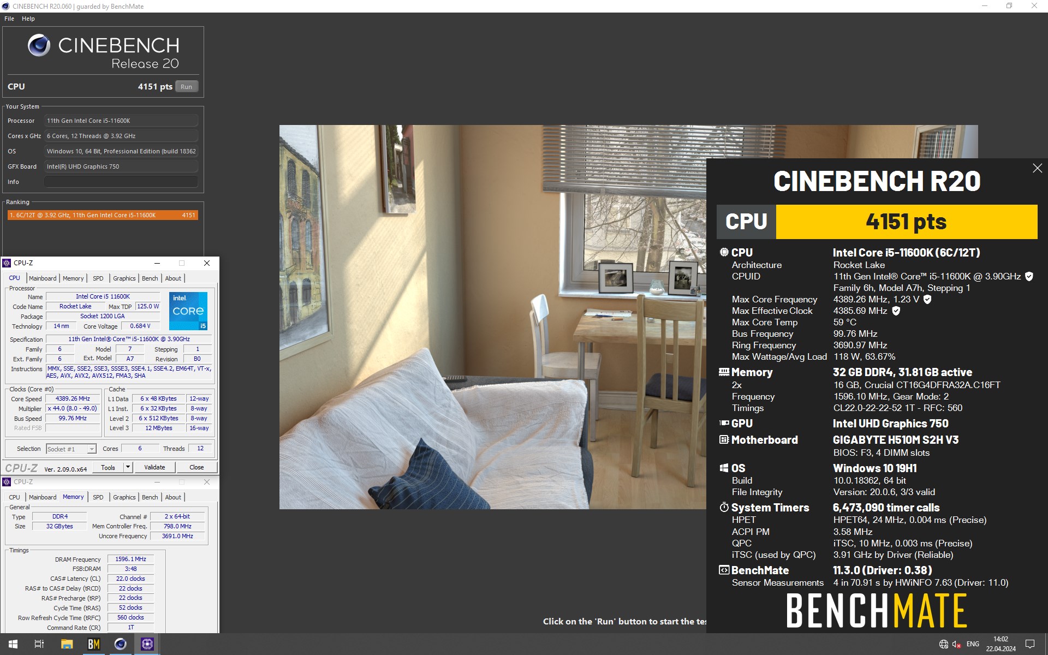Switch to Memory tab in upper CPU-Z

[x=73, y=278]
